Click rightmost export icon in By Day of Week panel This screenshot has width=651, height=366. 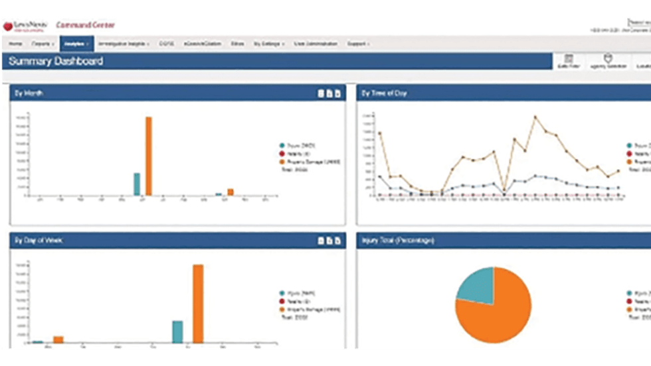point(337,241)
